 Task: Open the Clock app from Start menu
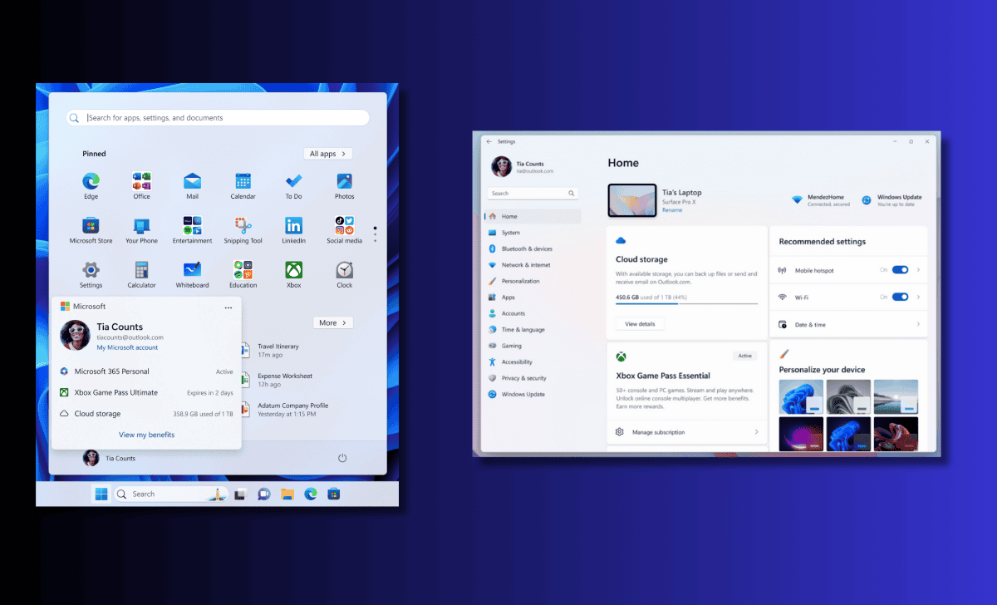[x=344, y=268]
